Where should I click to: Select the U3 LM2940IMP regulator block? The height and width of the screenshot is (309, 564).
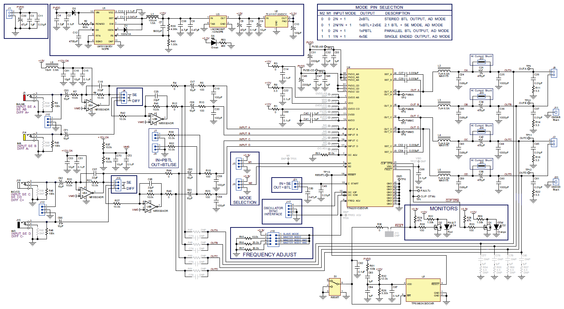[x=218, y=21]
